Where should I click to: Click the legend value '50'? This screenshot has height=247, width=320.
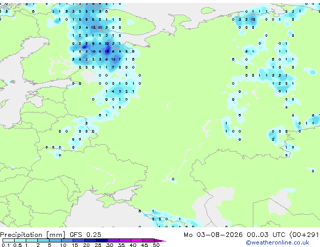(156, 245)
